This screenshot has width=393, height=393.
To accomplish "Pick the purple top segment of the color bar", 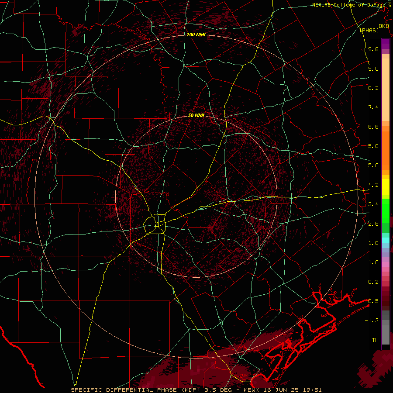I will coord(386,44).
